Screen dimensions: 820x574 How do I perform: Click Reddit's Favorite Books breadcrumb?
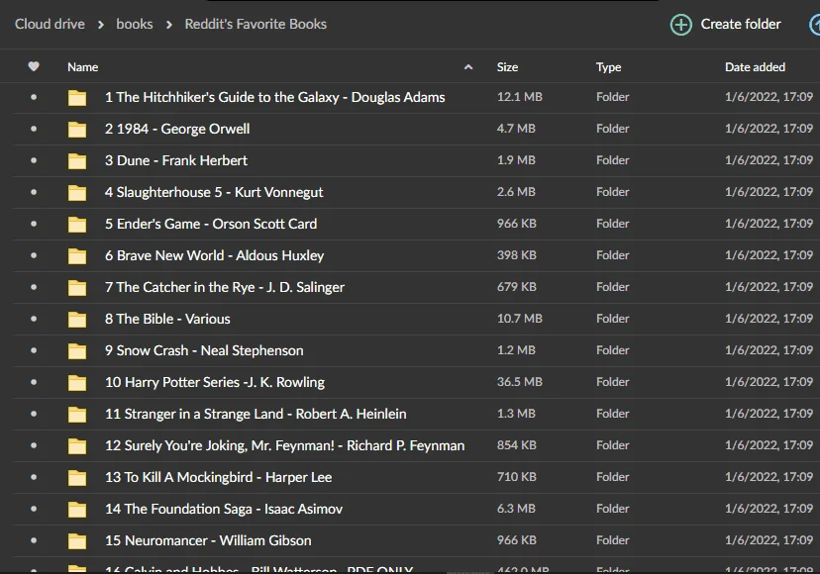[256, 24]
